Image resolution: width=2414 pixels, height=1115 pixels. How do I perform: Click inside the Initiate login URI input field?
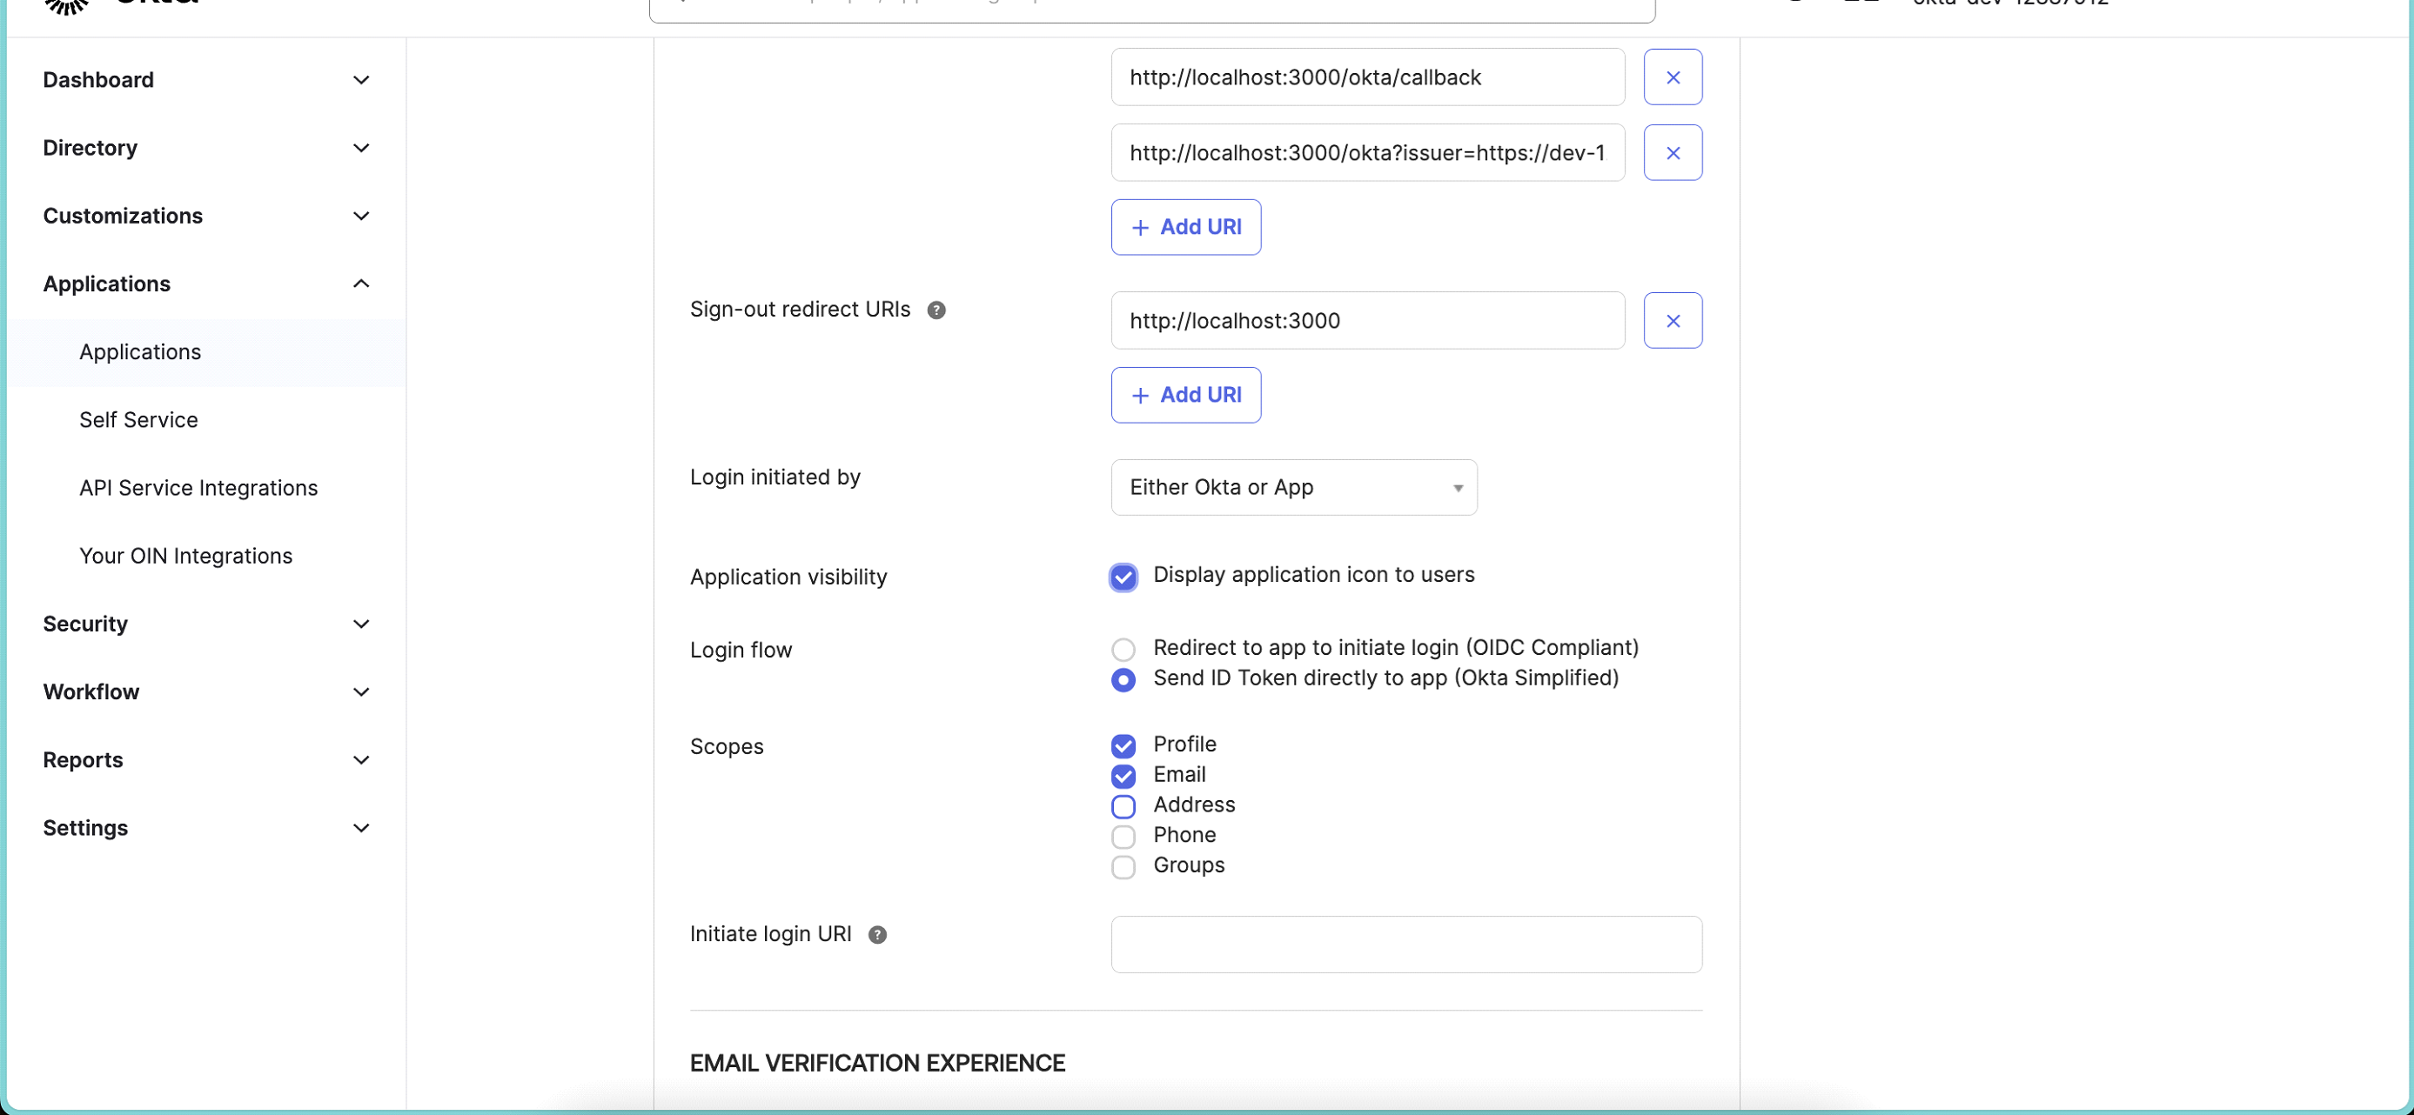(1405, 945)
